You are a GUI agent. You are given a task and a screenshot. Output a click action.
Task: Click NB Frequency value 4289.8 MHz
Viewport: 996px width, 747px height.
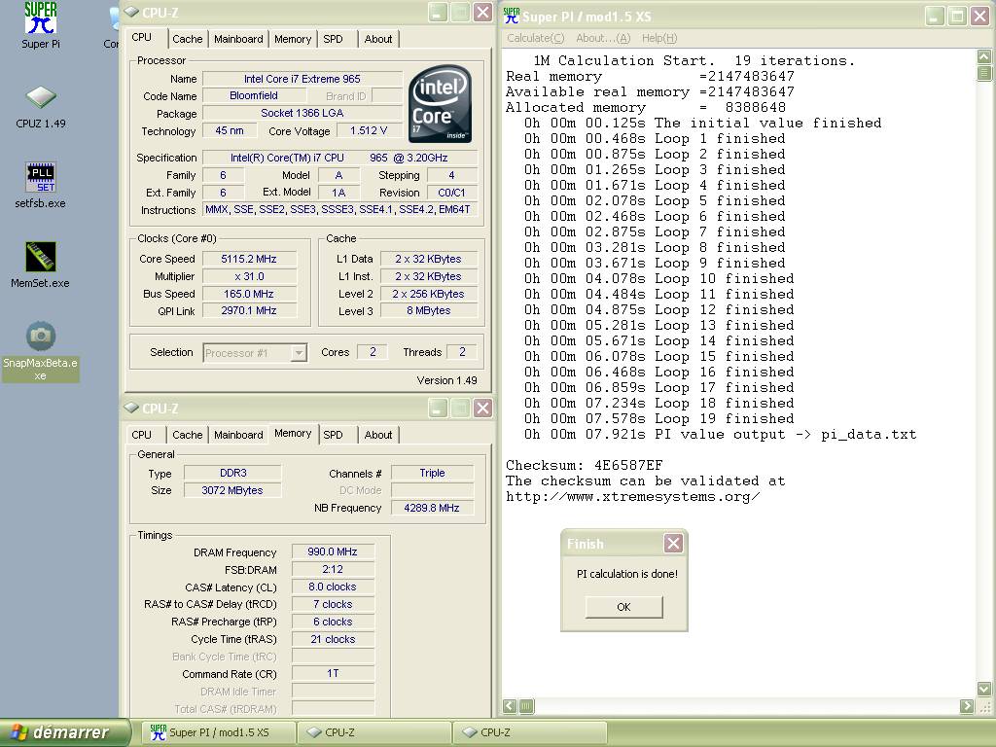point(432,508)
